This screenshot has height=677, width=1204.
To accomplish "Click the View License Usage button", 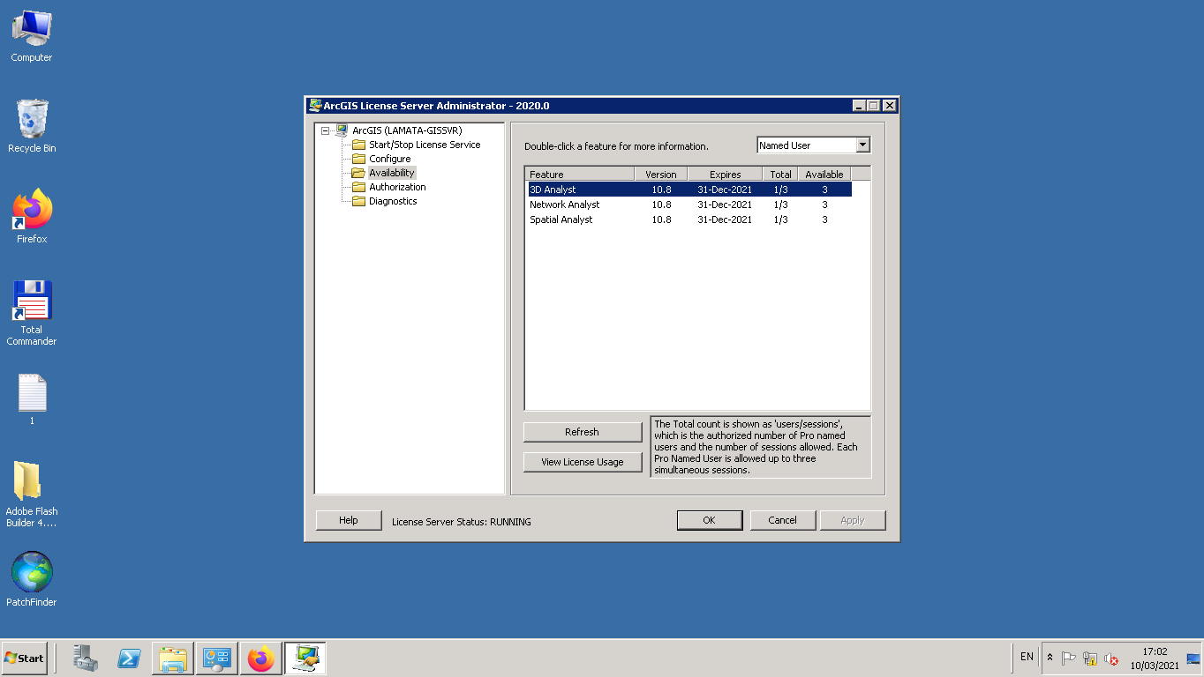I will [583, 462].
